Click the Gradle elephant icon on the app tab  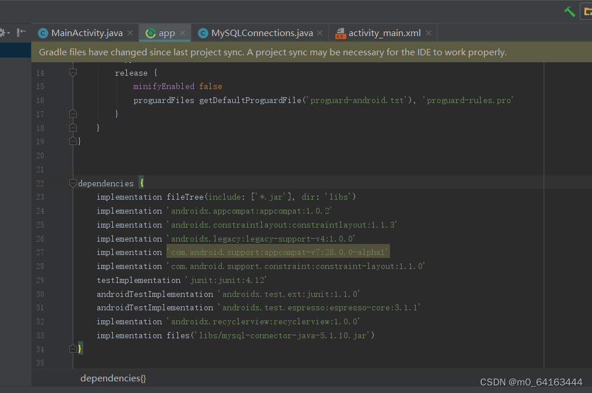point(150,33)
